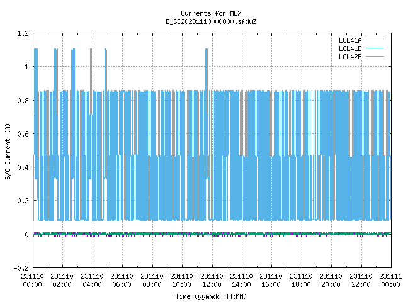403x302 pixels.
Task: Click the y-axis tick value 0
Action: 26,235
